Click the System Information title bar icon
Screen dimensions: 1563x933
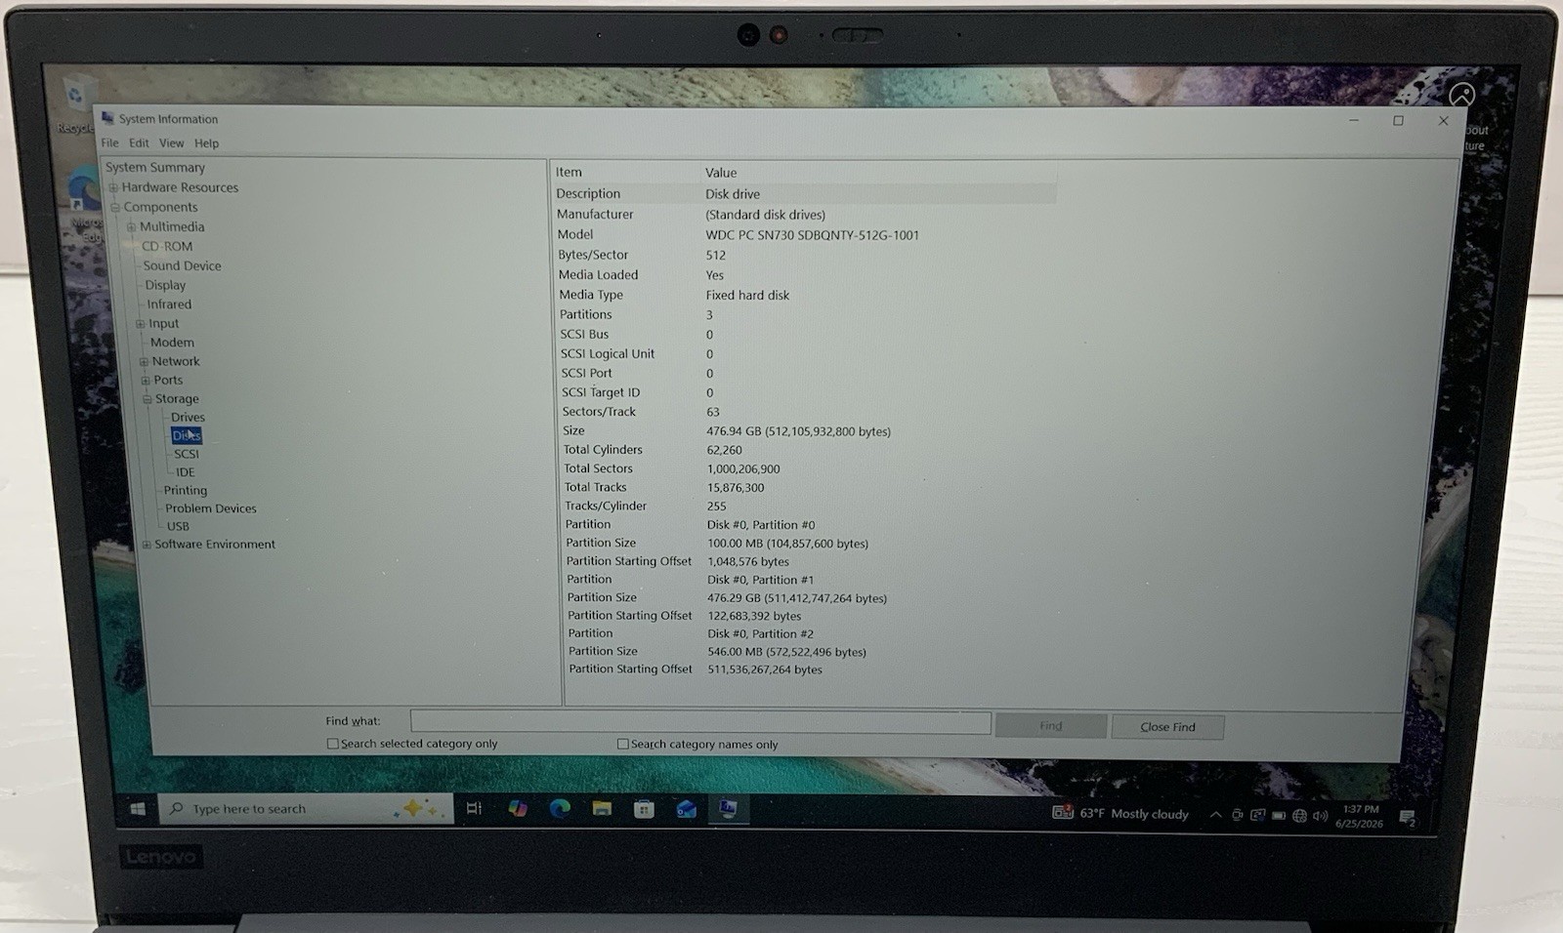107,118
